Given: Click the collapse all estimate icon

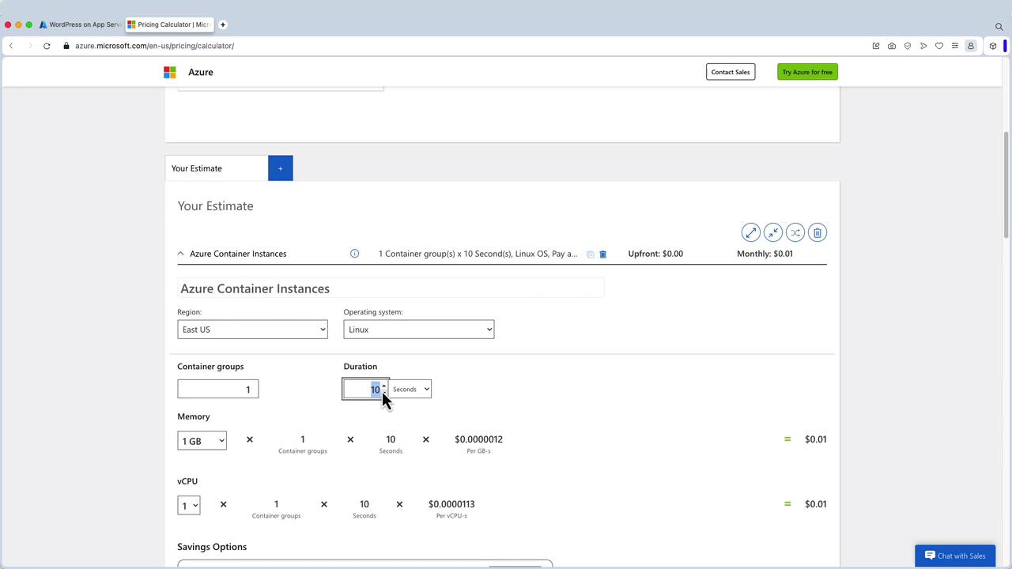Looking at the screenshot, I should [772, 232].
